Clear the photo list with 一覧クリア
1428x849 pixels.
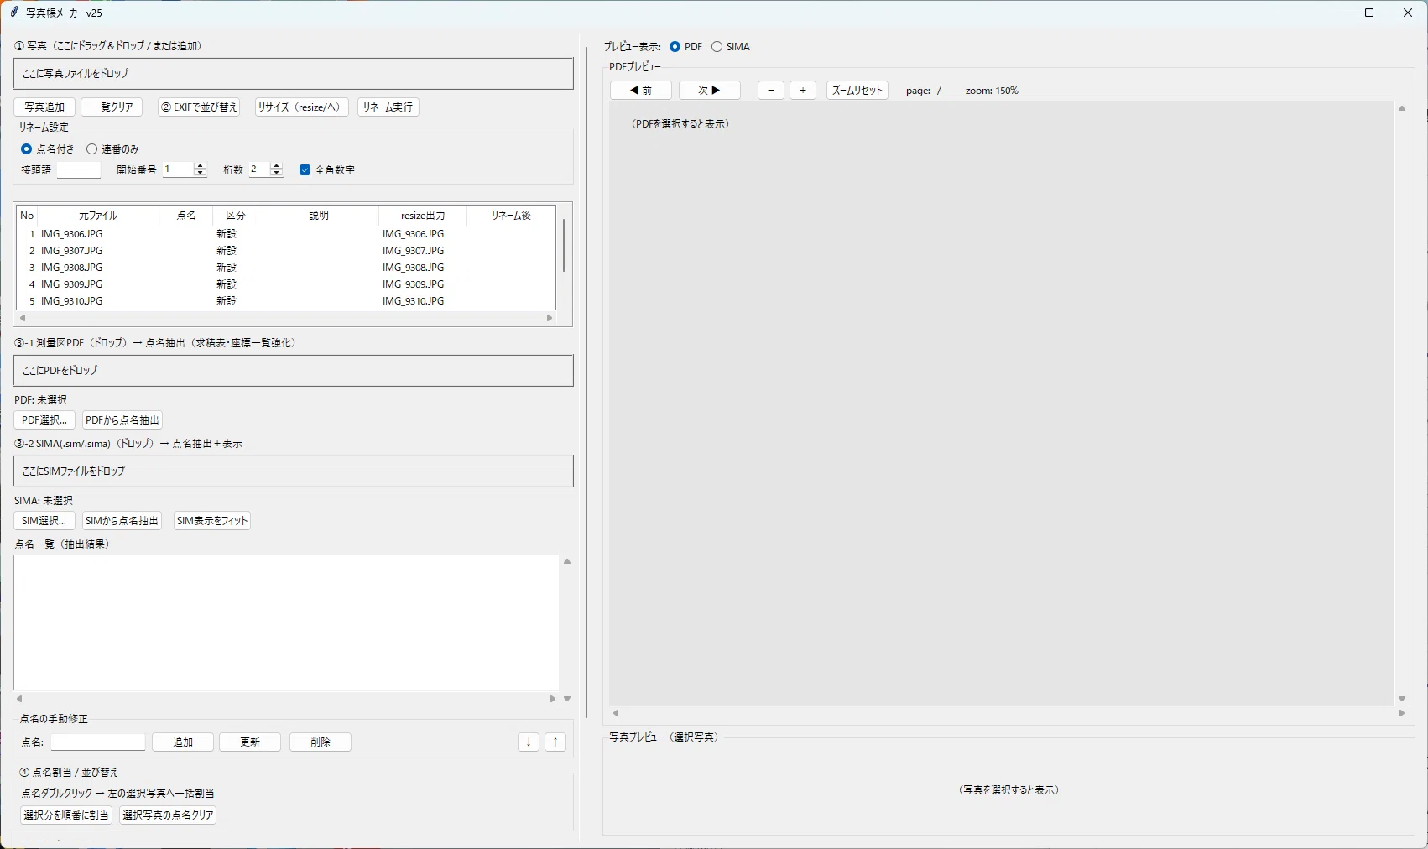112,107
